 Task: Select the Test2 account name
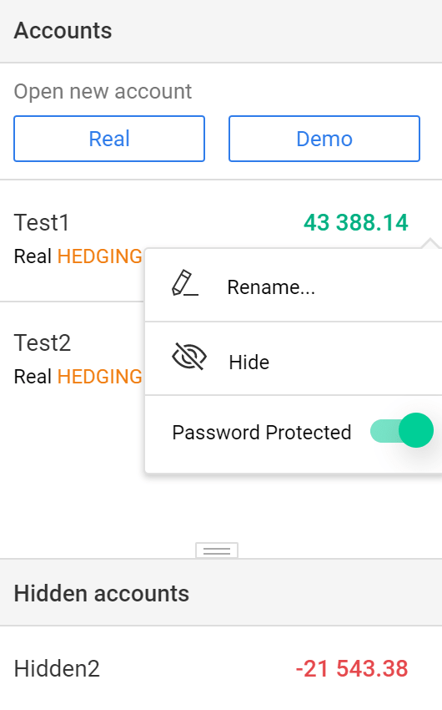43,342
